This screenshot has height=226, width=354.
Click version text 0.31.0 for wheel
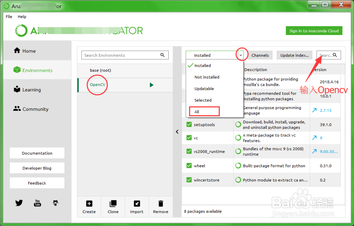click(x=326, y=166)
